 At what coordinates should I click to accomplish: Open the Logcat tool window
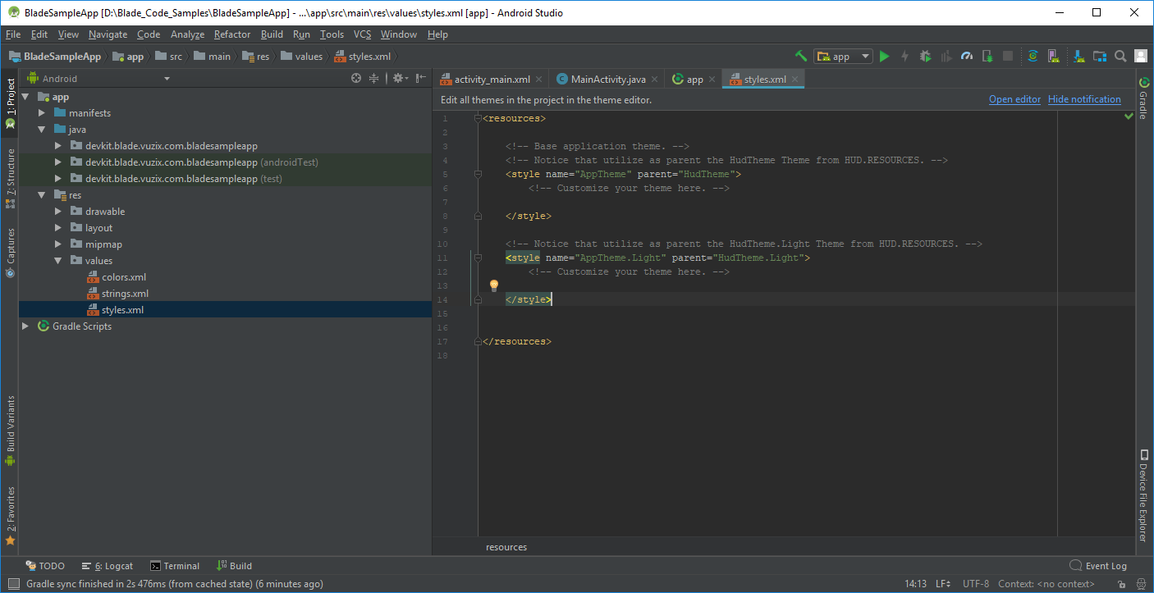coord(108,566)
